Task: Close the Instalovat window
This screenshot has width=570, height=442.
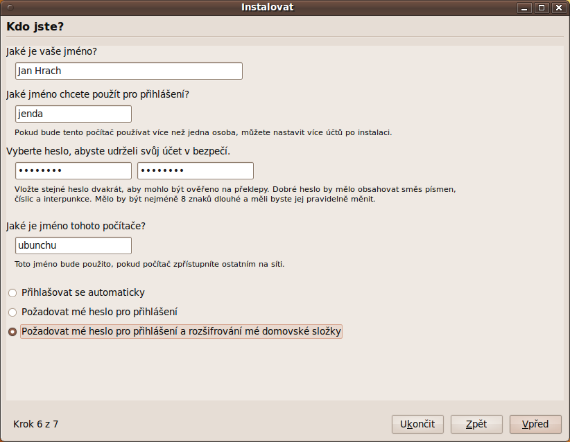Action: 559,8
